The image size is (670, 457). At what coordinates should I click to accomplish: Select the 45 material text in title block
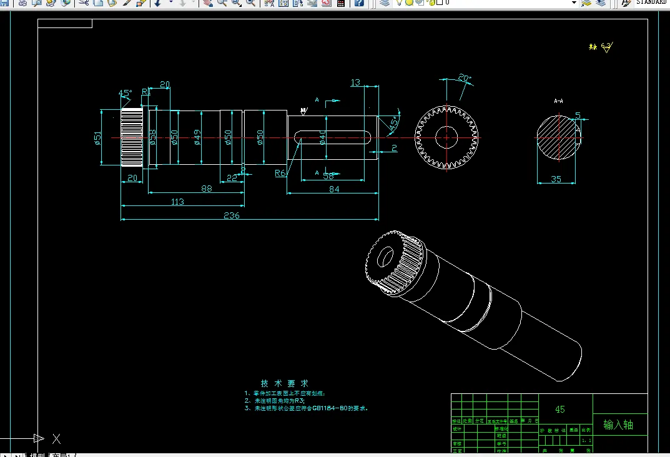(x=559, y=409)
